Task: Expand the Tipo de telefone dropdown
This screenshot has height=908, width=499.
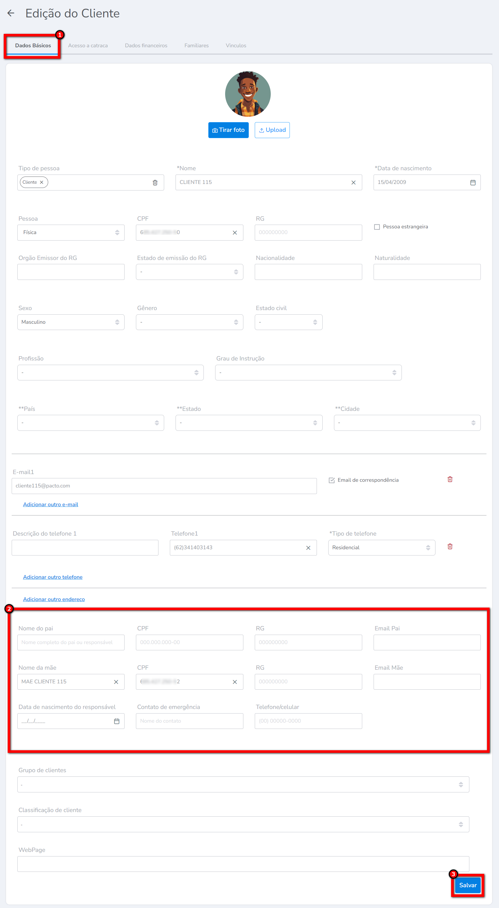Action: point(381,548)
